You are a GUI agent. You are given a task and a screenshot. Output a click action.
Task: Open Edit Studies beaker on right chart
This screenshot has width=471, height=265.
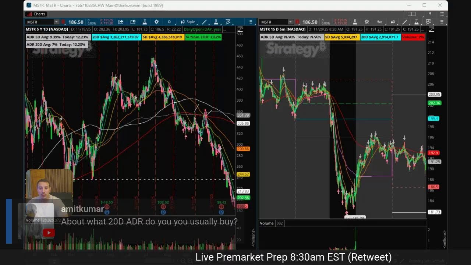(355, 22)
